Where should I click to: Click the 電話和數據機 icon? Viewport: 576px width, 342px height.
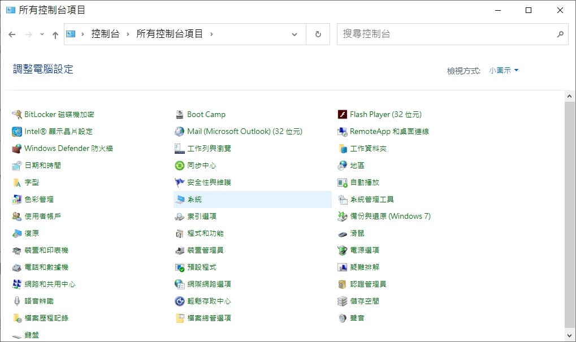(17, 267)
